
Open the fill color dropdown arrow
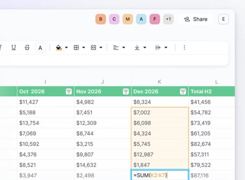pos(66,48)
